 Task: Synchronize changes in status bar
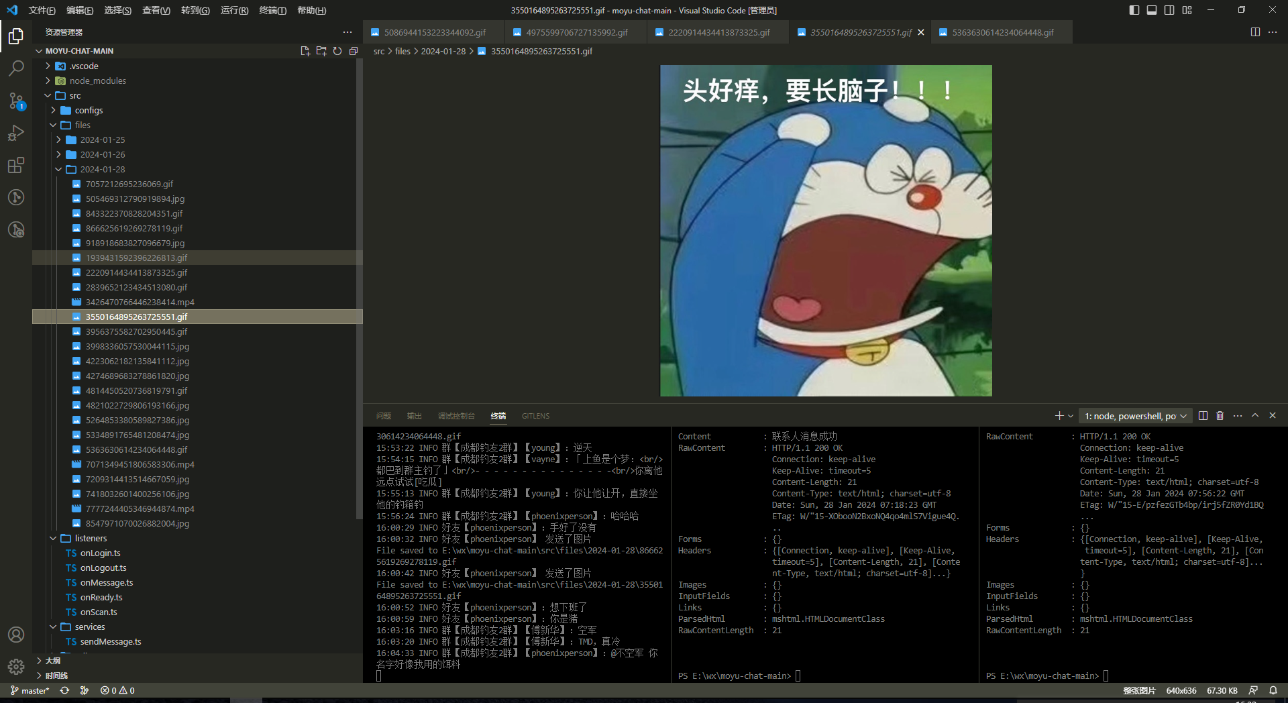[64, 690]
